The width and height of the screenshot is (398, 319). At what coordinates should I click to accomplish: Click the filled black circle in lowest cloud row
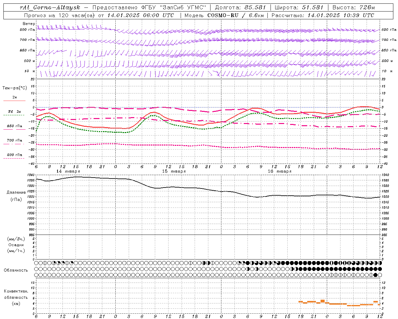375,275
